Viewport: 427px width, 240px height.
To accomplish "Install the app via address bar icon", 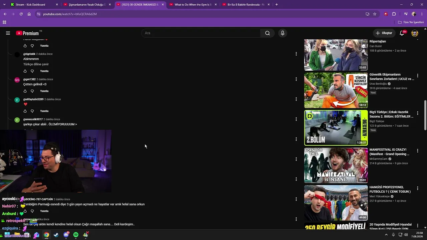I will coord(367,14).
